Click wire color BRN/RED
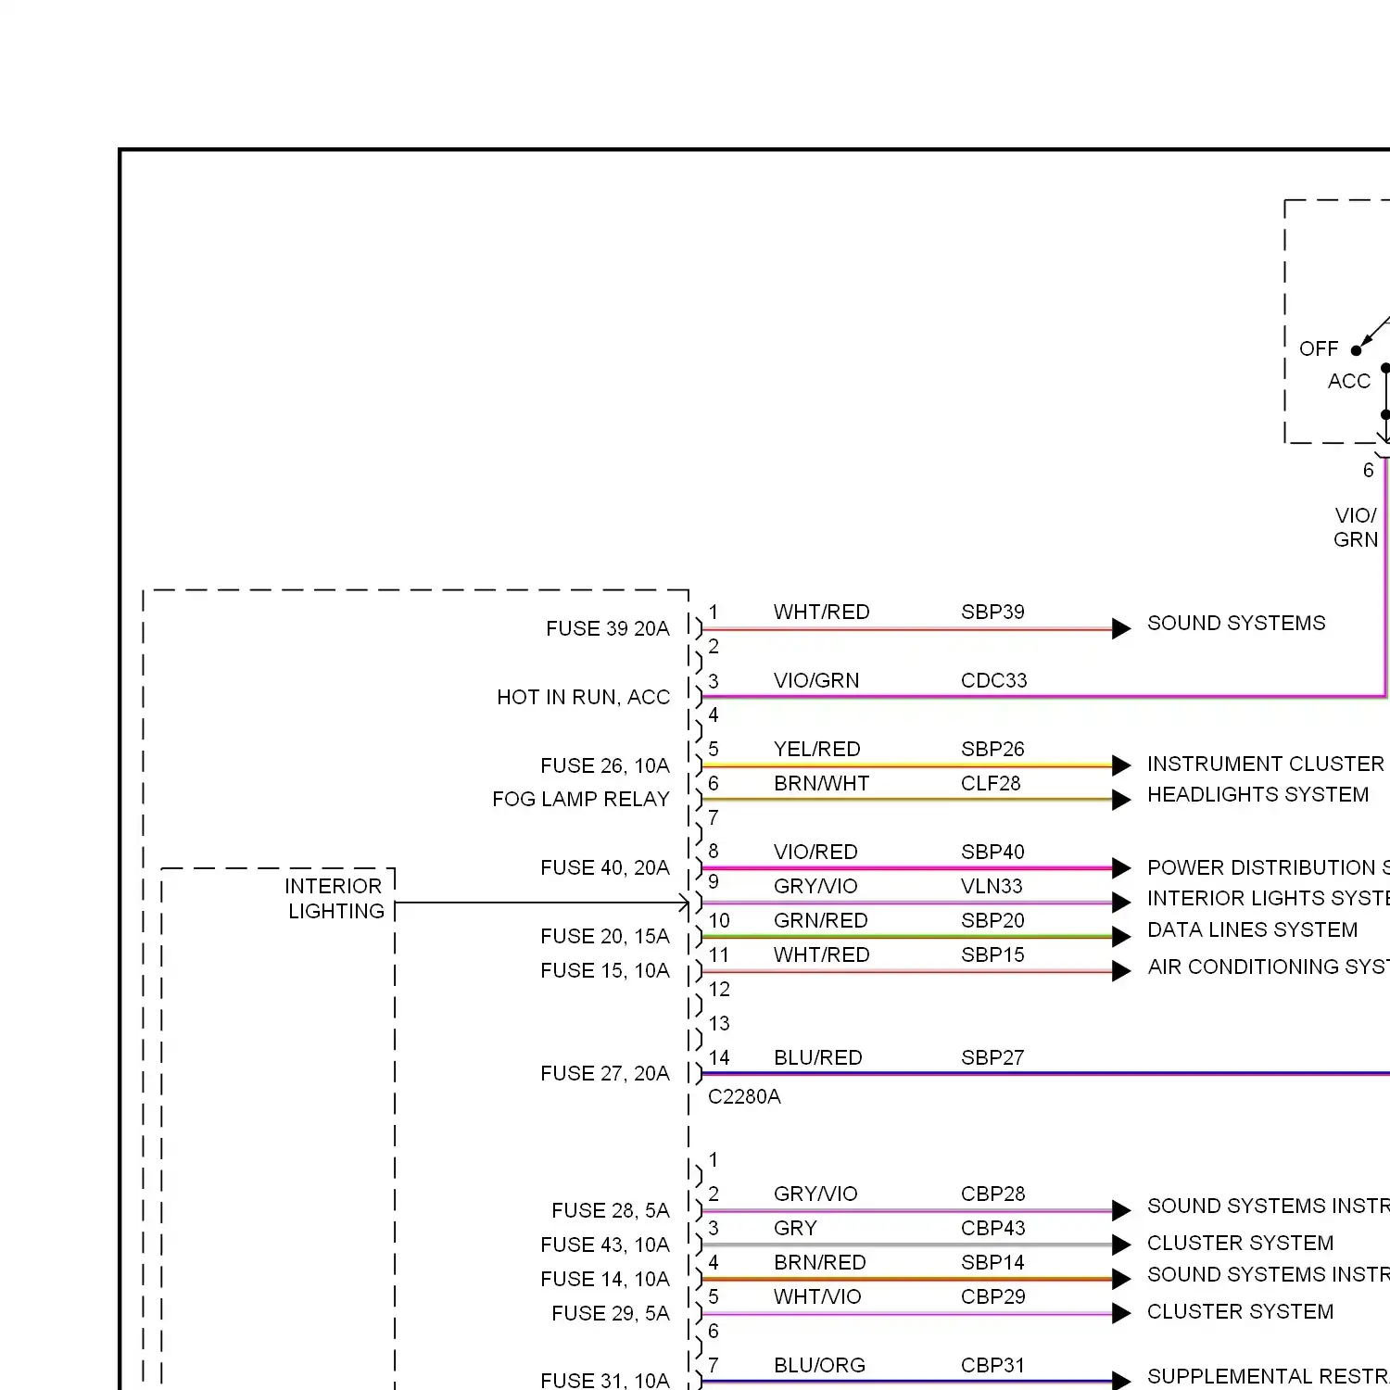Viewport: 1390px width, 1390px height. [820, 1262]
